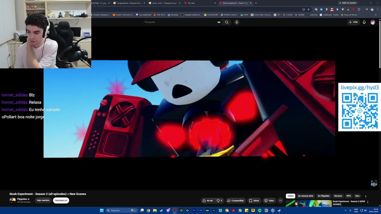Activate voice search microphone icon
This screenshot has height=214, width=381.
tap(237, 22)
